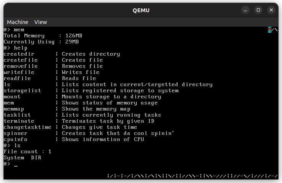Maximize the QEMU window

(x=258, y=10)
